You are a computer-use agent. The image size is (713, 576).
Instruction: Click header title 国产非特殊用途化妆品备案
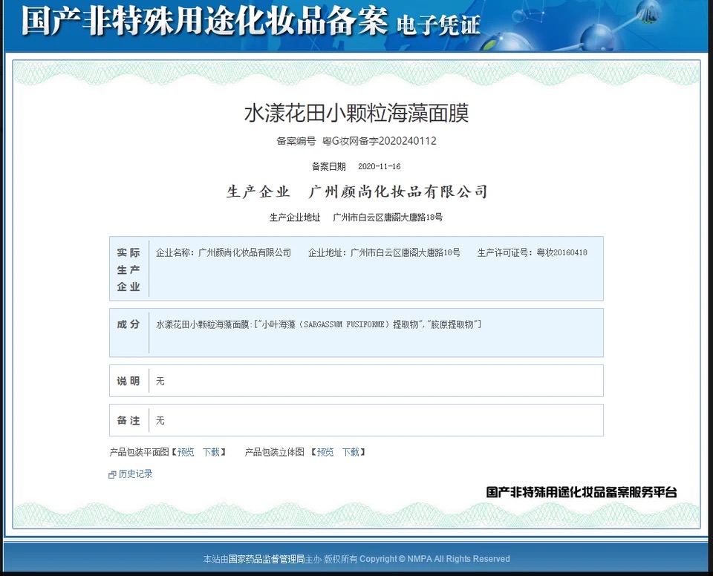(205, 21)
